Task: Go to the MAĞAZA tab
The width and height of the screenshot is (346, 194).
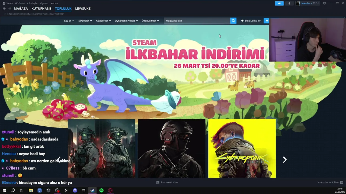Action: [21, 9]
